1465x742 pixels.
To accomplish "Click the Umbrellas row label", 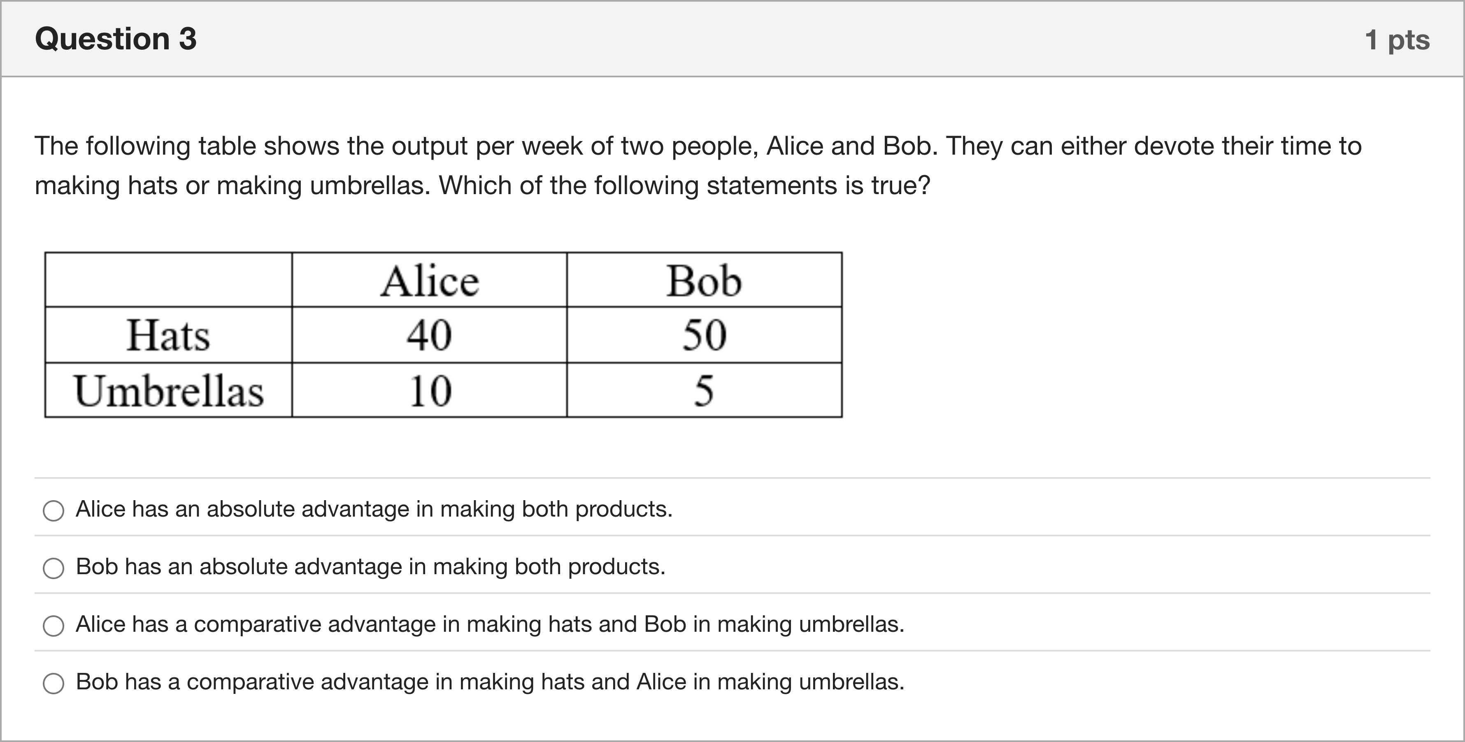I will click(x=168, y=391).
